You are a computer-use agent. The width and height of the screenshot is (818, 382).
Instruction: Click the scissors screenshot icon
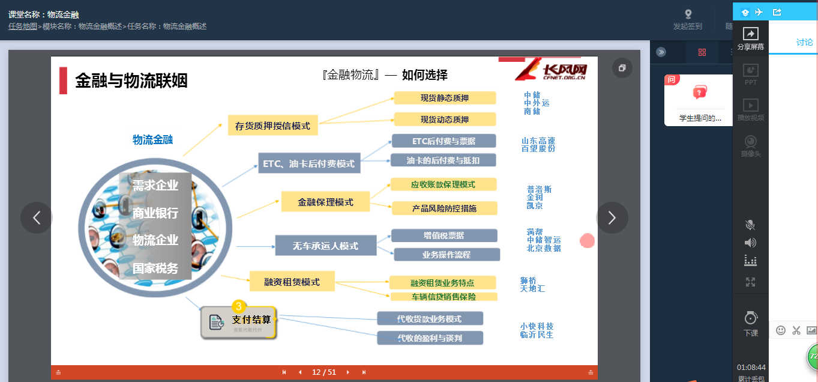(796, 330)
